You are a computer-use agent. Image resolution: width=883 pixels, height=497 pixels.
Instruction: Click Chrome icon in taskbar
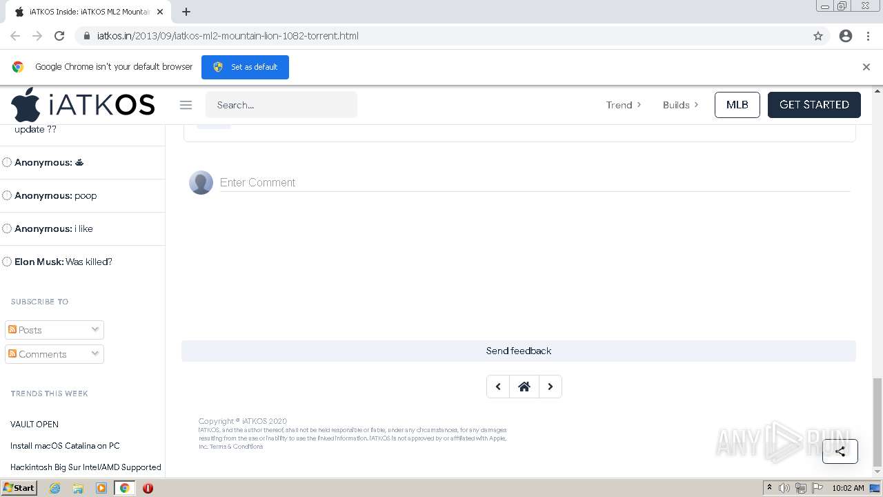tap(125, 488)
